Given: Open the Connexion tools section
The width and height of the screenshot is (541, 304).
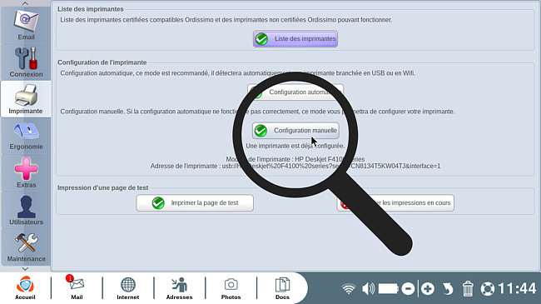Looking at the screenshot, I should tap(26, 62).
